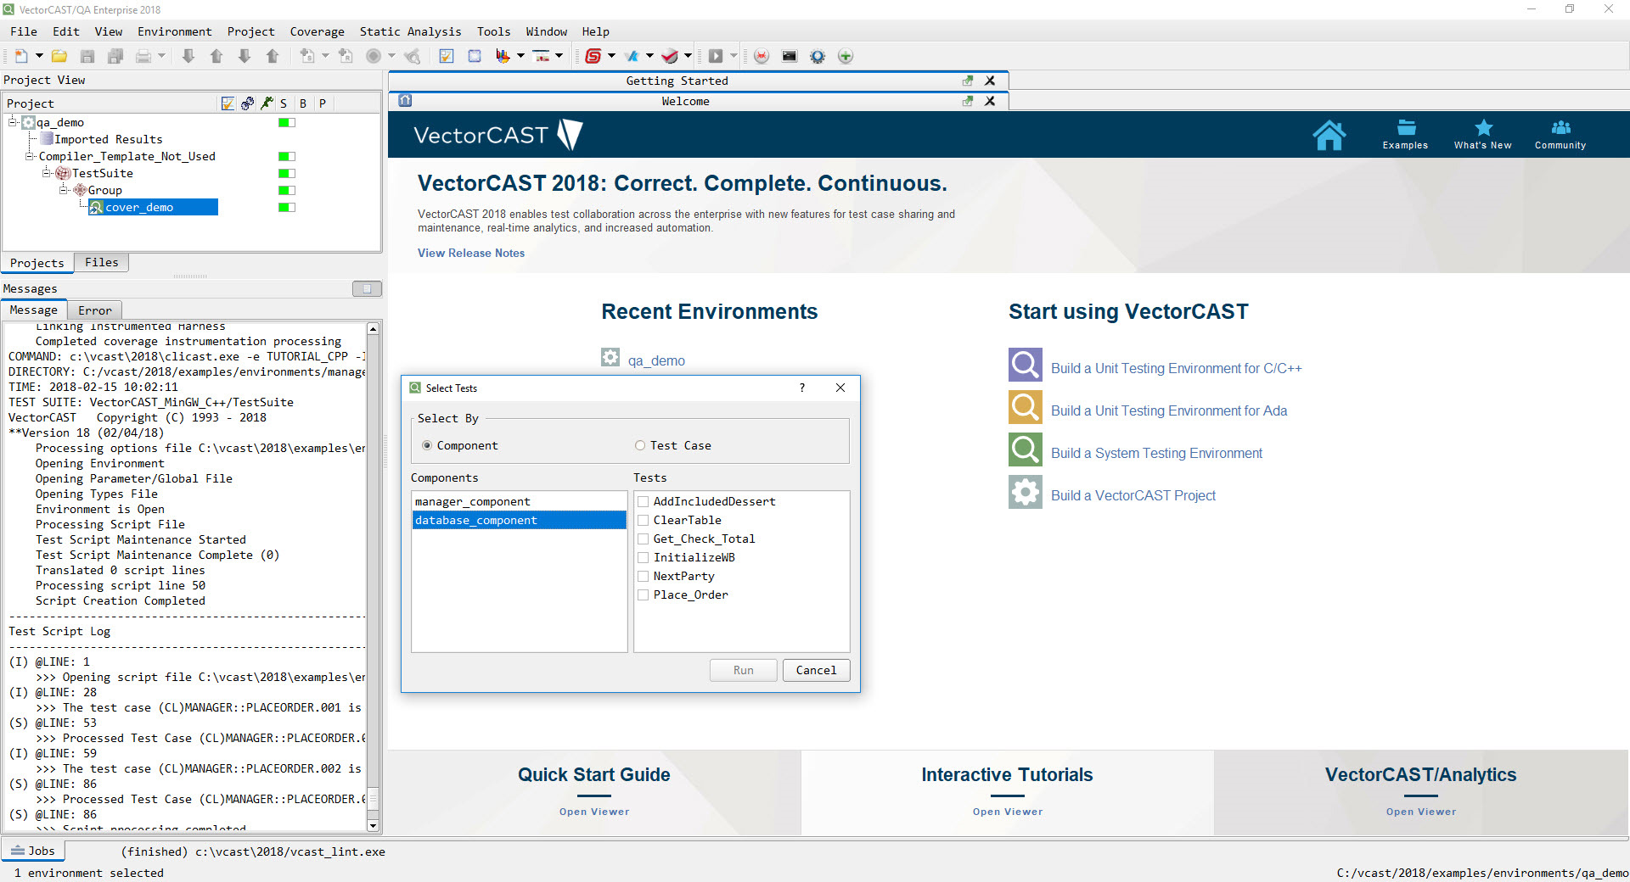Image resolution: width=1630 pixels, height=882 pixels.
Task: Collapse the Group tree node
Action: (x=63, y=190)
